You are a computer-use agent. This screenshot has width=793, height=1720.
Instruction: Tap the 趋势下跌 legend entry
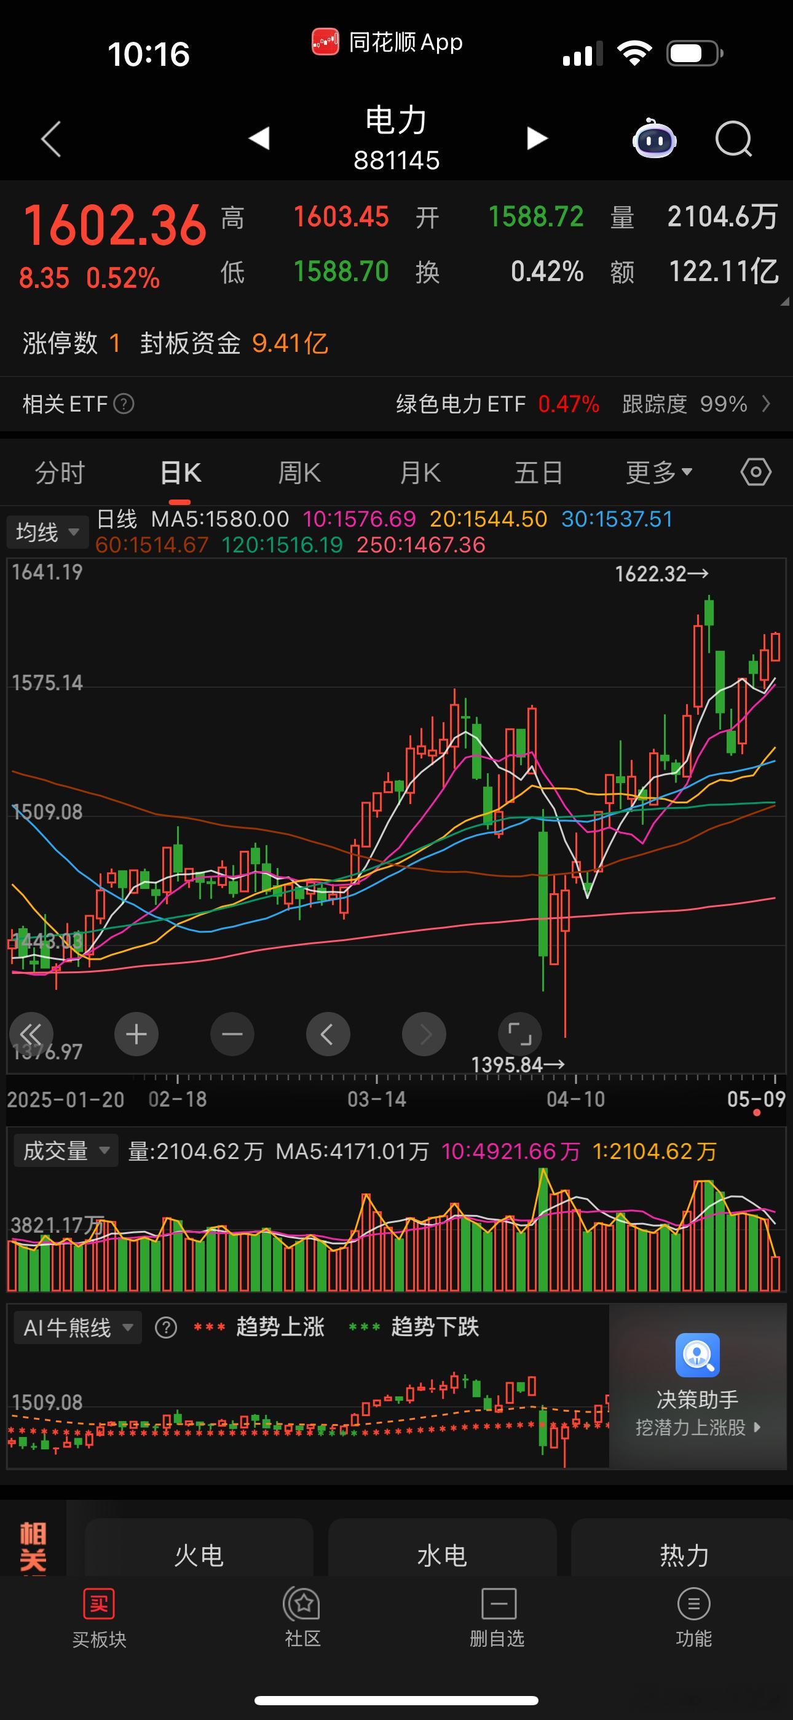(x=414, y=1327)
